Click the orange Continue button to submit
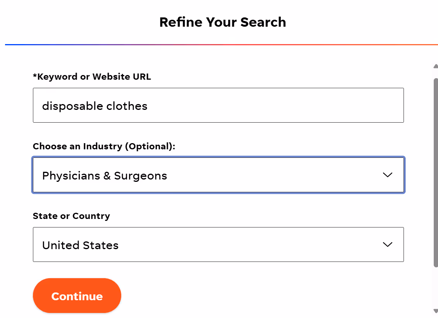438x318 pixels. click(x=77, y=296)
